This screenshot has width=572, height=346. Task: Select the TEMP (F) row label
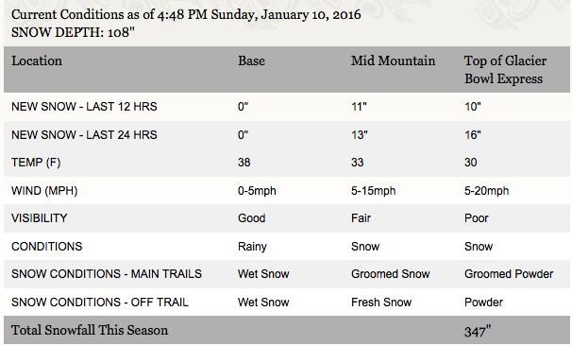coord(36,163)
